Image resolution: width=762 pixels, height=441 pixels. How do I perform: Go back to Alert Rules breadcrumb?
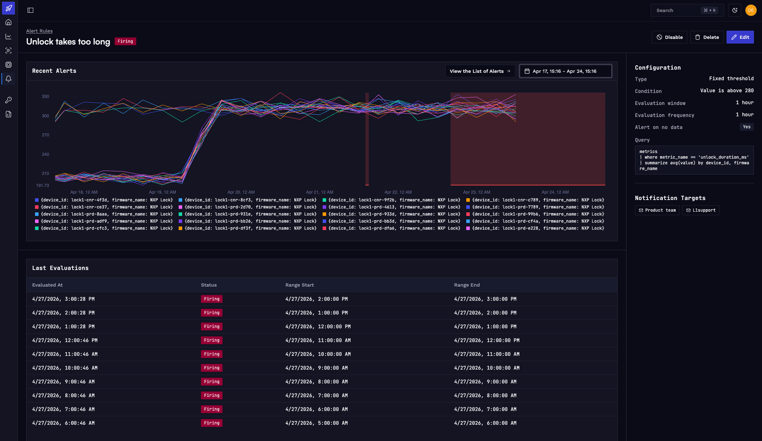[x=39, y=31]
